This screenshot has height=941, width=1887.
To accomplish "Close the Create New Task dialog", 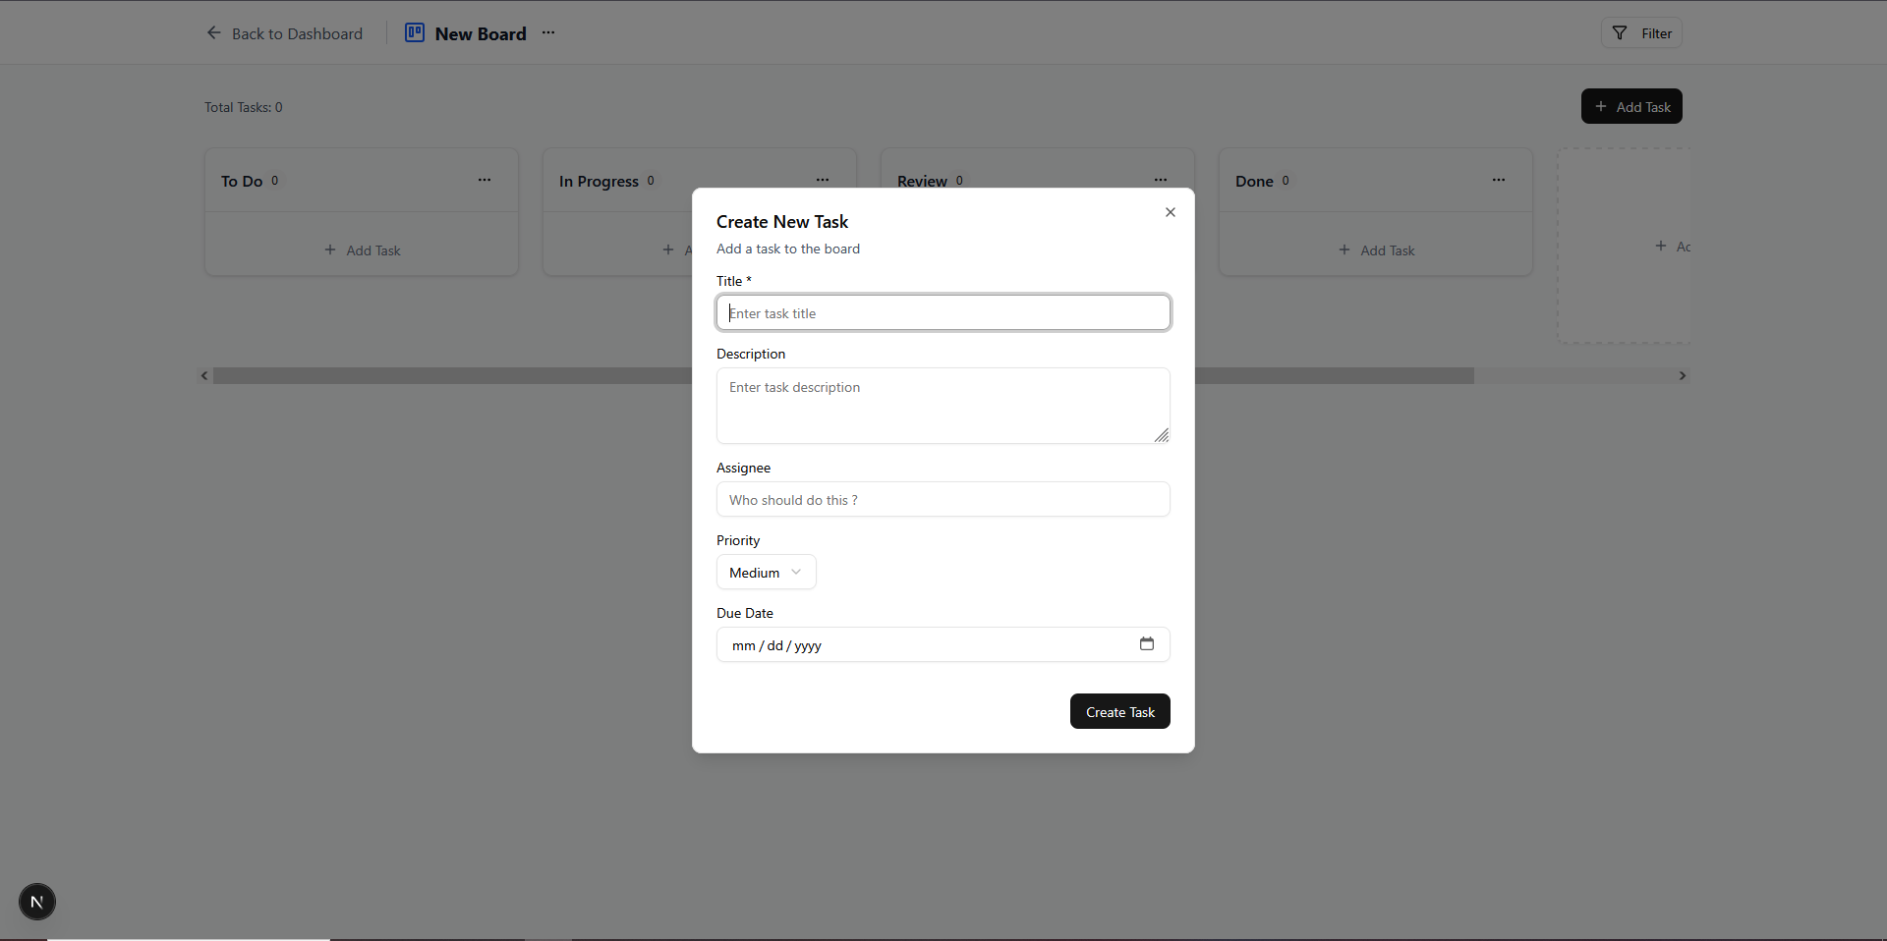I will pos(1170,211).
